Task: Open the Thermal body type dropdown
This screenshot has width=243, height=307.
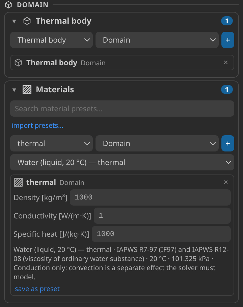Action: tap(51, 40)
